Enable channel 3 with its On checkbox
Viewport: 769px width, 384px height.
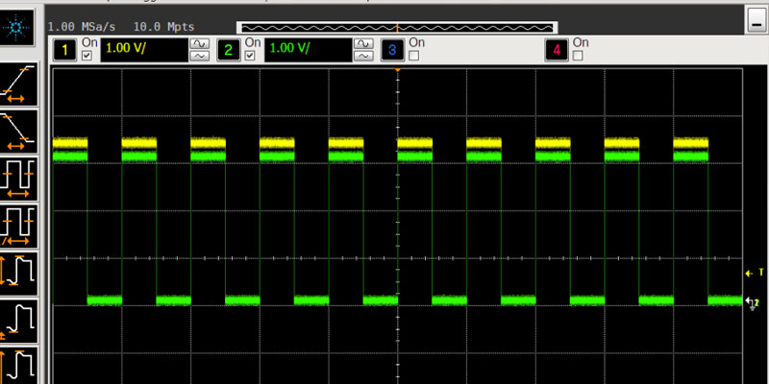(x=414, y=57)
